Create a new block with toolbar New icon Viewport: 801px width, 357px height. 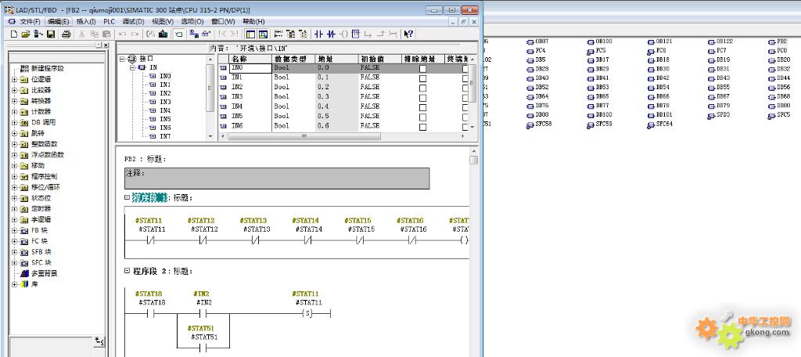pyautogui.click(x=14, y=34)
